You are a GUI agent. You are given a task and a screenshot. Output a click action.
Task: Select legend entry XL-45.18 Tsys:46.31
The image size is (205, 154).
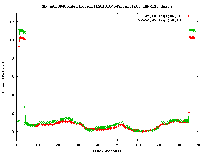[x=160, y=16]
